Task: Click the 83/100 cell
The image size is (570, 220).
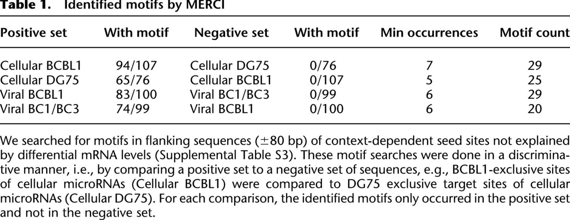Action: click(x=136, y=95)
